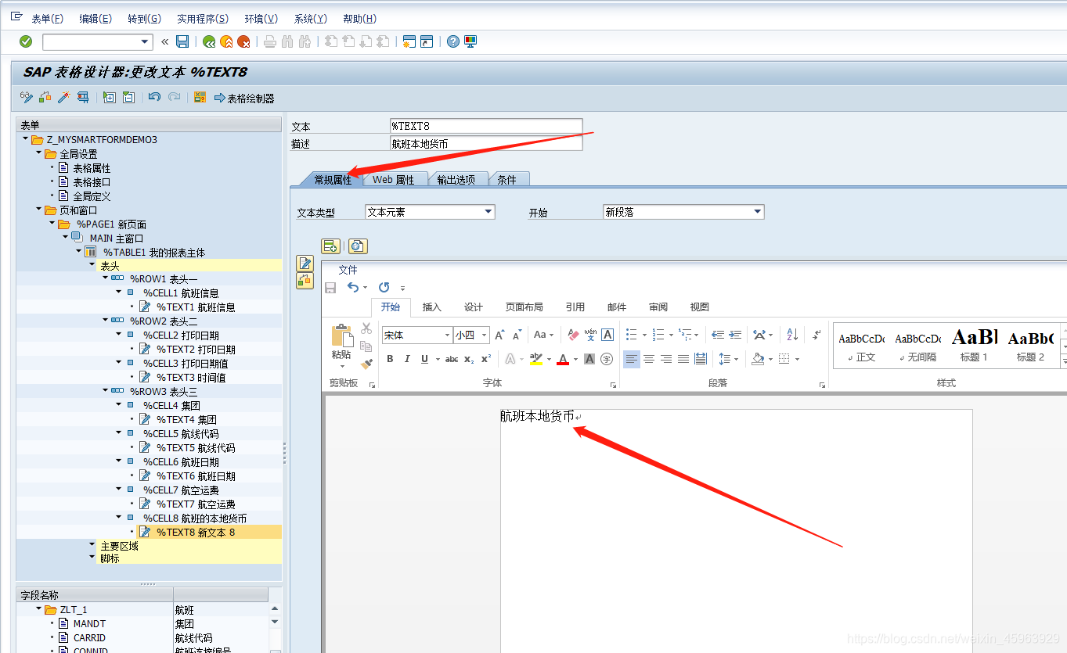1067x653 pixels.
Task: Click the Italic formatting icon
Action: 407,359
